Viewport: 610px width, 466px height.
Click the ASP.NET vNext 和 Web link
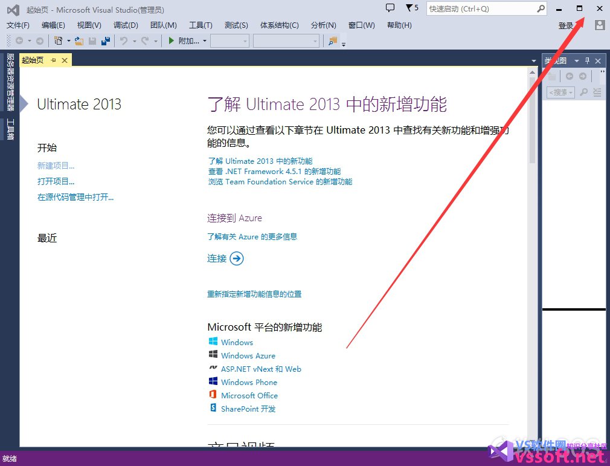[261, 369]
